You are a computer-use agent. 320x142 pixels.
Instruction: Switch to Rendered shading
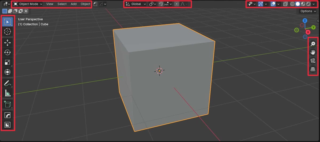coord(308,4)
